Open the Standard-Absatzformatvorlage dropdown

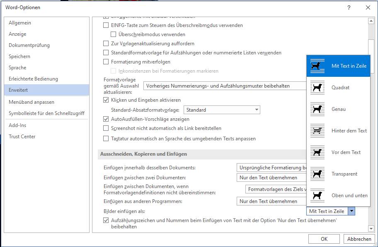pyautogui.click(x=256, y=110)
